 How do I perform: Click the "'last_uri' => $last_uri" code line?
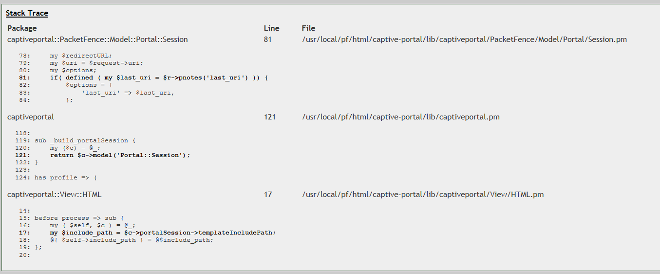pos(128,93)
